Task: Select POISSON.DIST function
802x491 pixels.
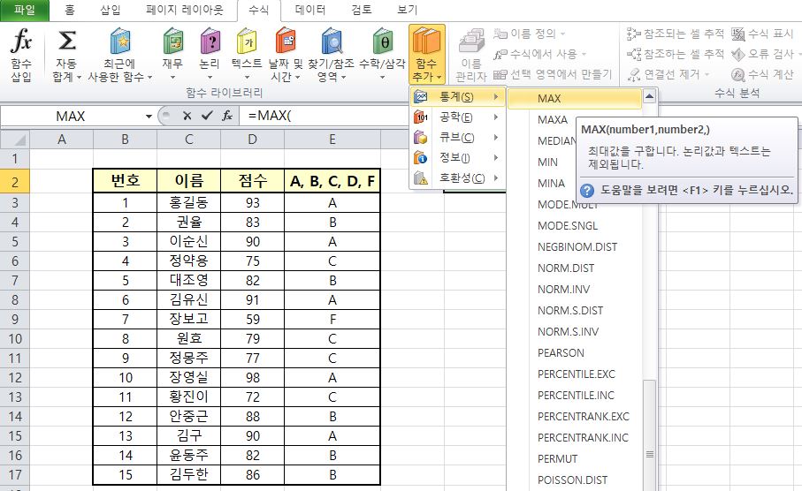Action: (572, 480)
